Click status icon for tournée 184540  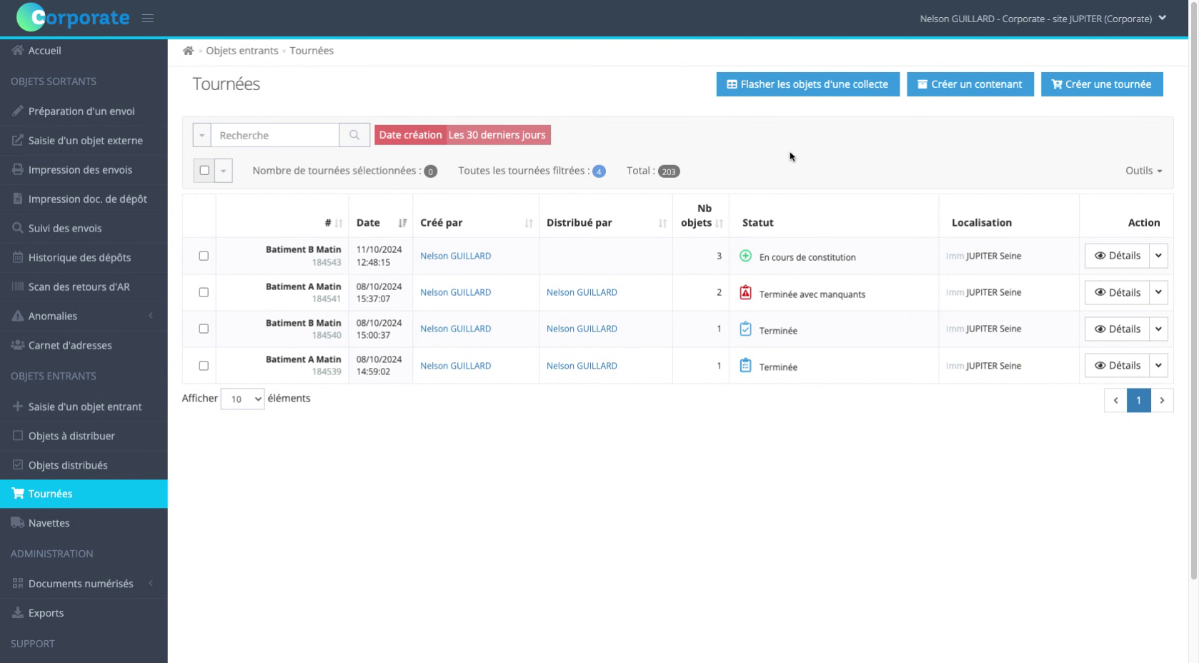[745, 329]
